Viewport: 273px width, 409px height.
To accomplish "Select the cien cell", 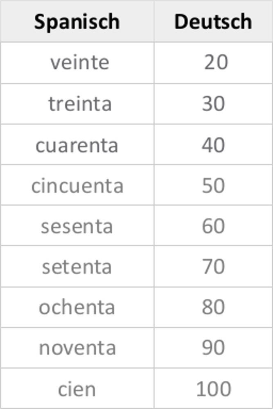I will pos(77,389).
